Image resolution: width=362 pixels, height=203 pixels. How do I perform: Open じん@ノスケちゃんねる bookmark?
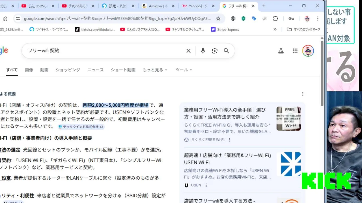coord(140,29)
